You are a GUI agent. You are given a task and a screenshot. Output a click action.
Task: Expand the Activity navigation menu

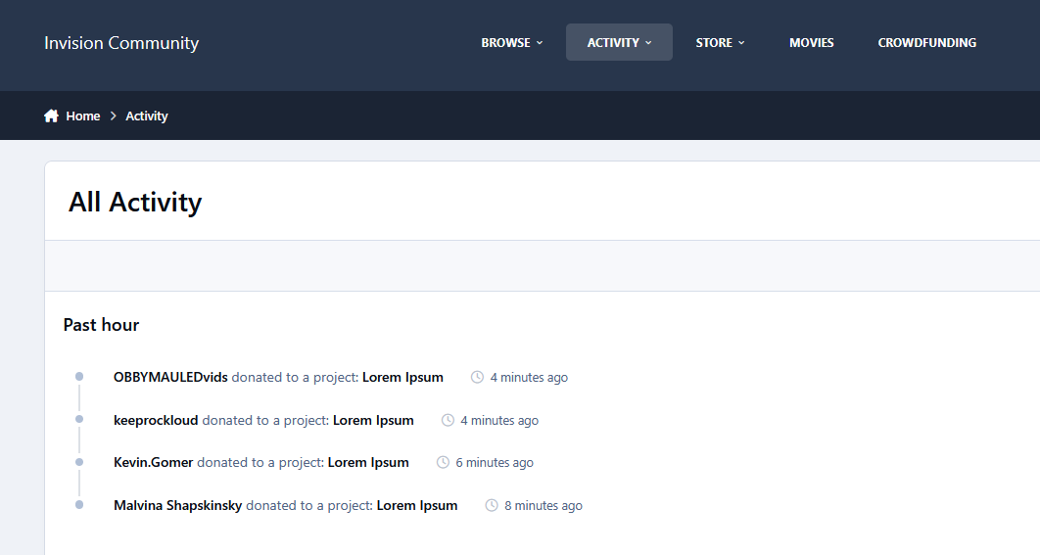619,42
